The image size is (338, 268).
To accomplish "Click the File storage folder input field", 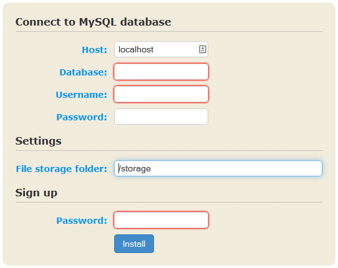I will pos(218,168).
